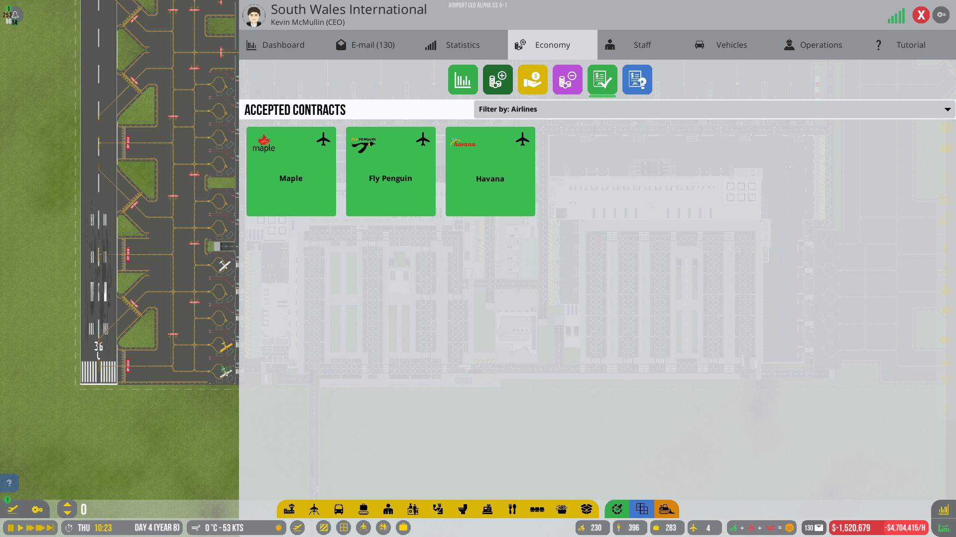Screen dimensions: 956x537
Task: Click the aircraft count 4 indicator
Action: tap(705, 528)
